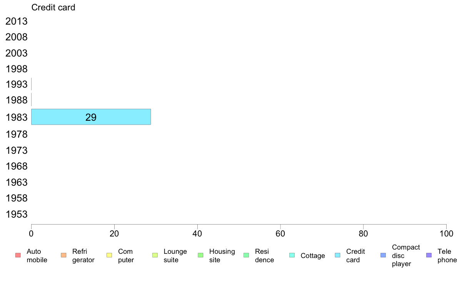
Task: Click the green Housing site swatch
Action: tap(200, 255)
